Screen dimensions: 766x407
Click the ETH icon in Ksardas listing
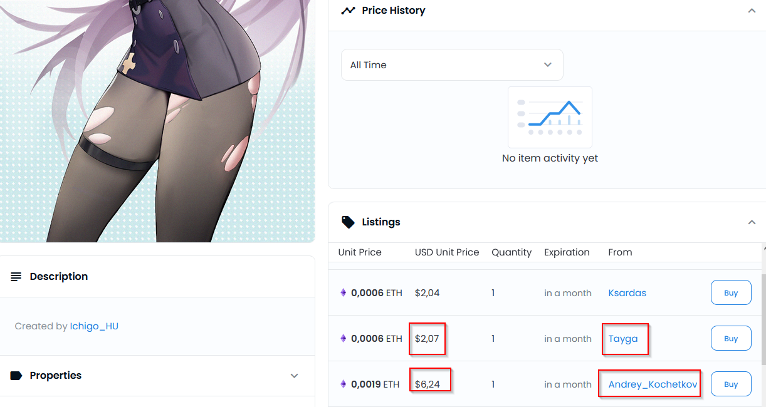[343, 292]
